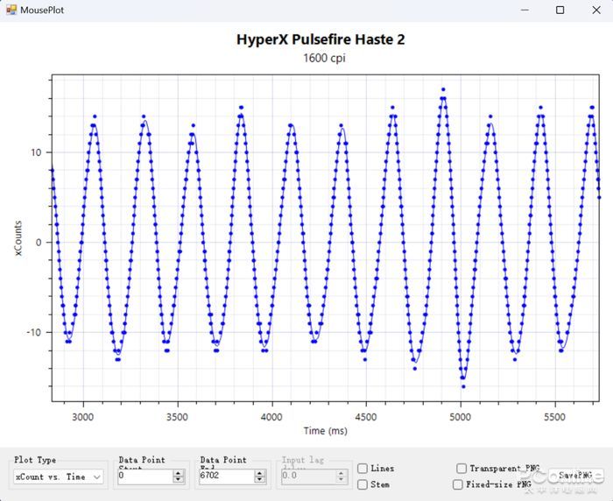Click the 3500 tick label on time axis
The image size is (613, 501).
coord(178,417)
